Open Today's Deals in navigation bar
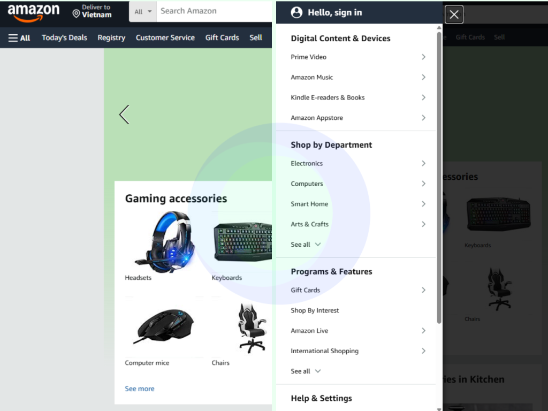Viewport: 548px width, 411px height. [64, 38]
